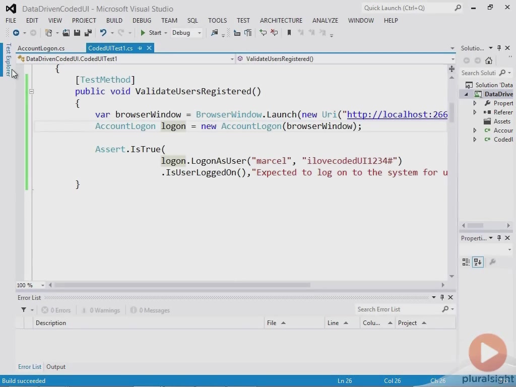Click the Search Error List magnifier icon
The image size is (516, 387).
click(445, 309)
